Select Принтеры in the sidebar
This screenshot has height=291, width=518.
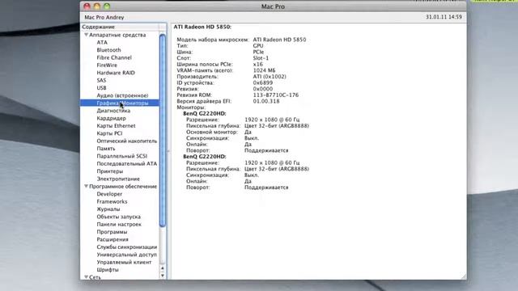[110, 171]
